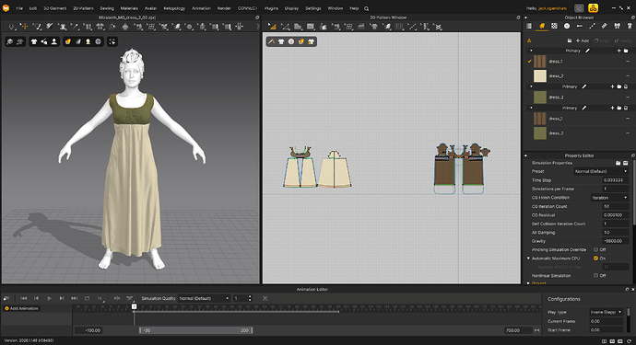Play the animation

[x=49, y=298]
